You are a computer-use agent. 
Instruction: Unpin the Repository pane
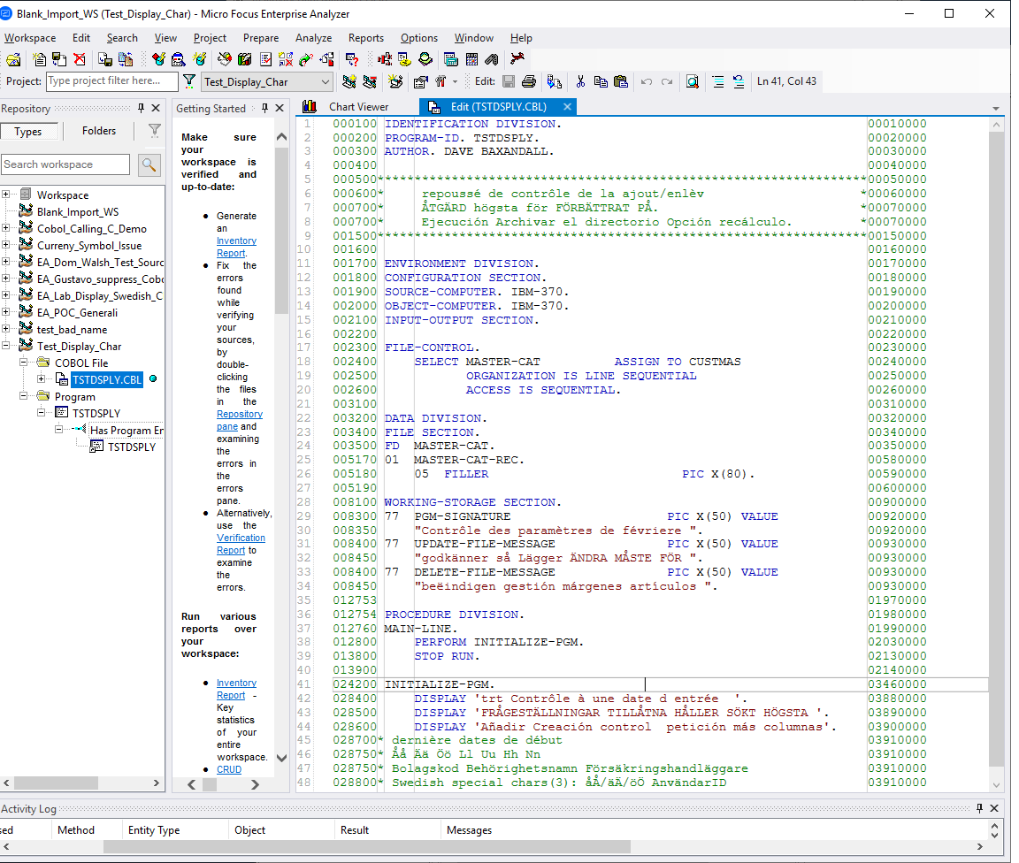coord(141,108)
